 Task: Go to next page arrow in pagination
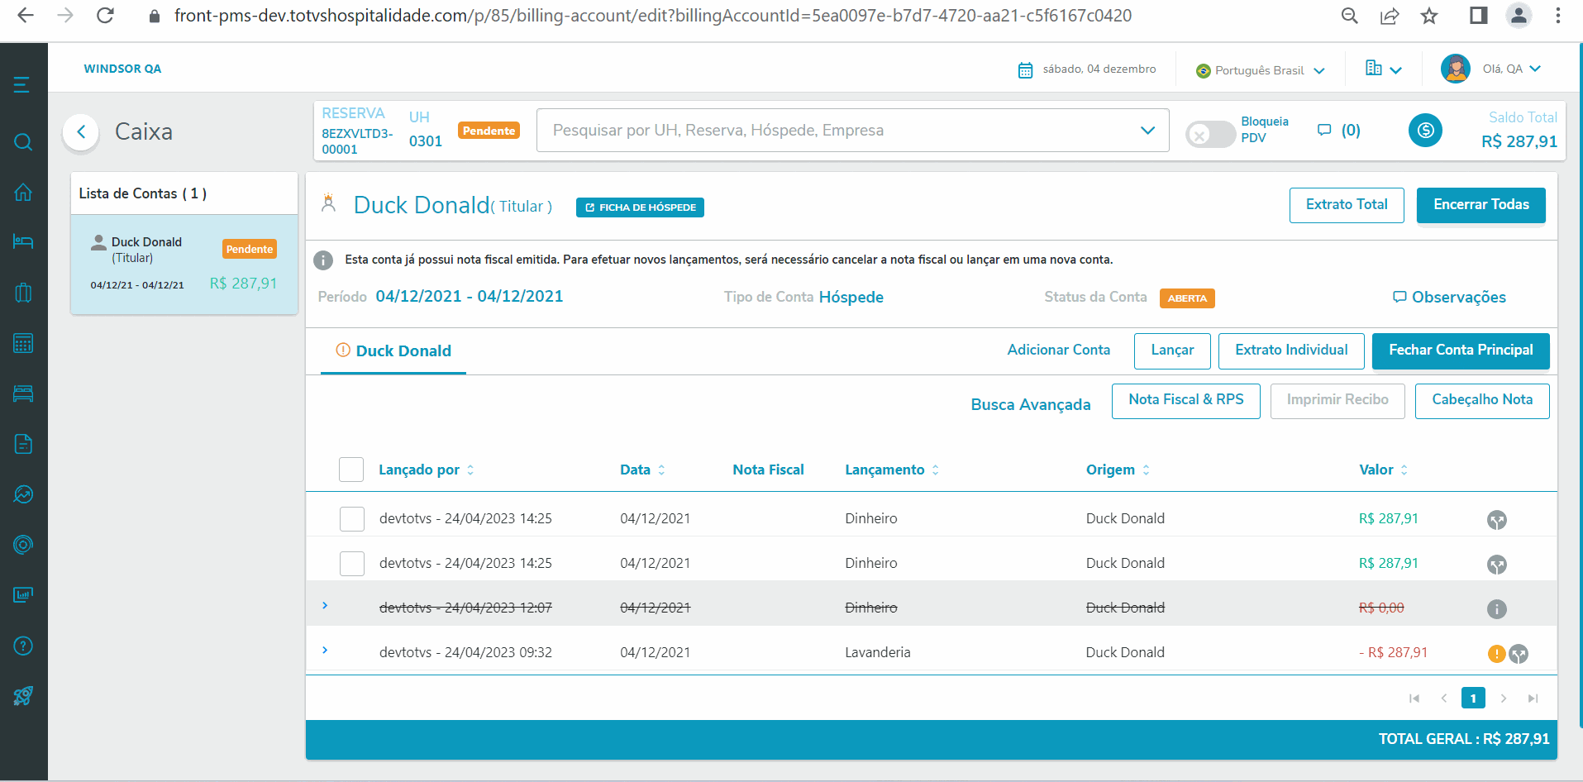(1503, 699)
